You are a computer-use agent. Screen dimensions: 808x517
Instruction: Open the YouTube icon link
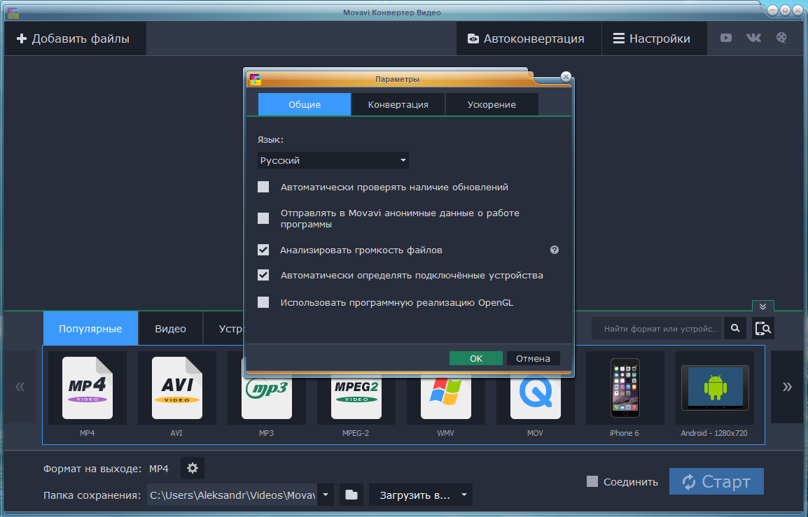tap(726, 38)
